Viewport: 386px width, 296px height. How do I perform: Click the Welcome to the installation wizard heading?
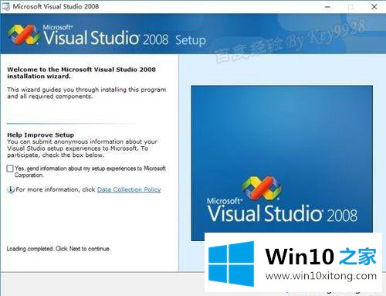[x=81, y=73]
